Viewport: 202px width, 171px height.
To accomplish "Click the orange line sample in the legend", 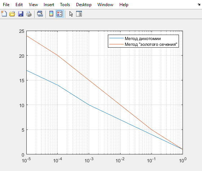I will coord(116,44).
